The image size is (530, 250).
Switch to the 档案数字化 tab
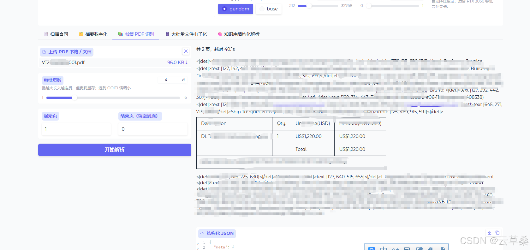[x=93, y=34]
